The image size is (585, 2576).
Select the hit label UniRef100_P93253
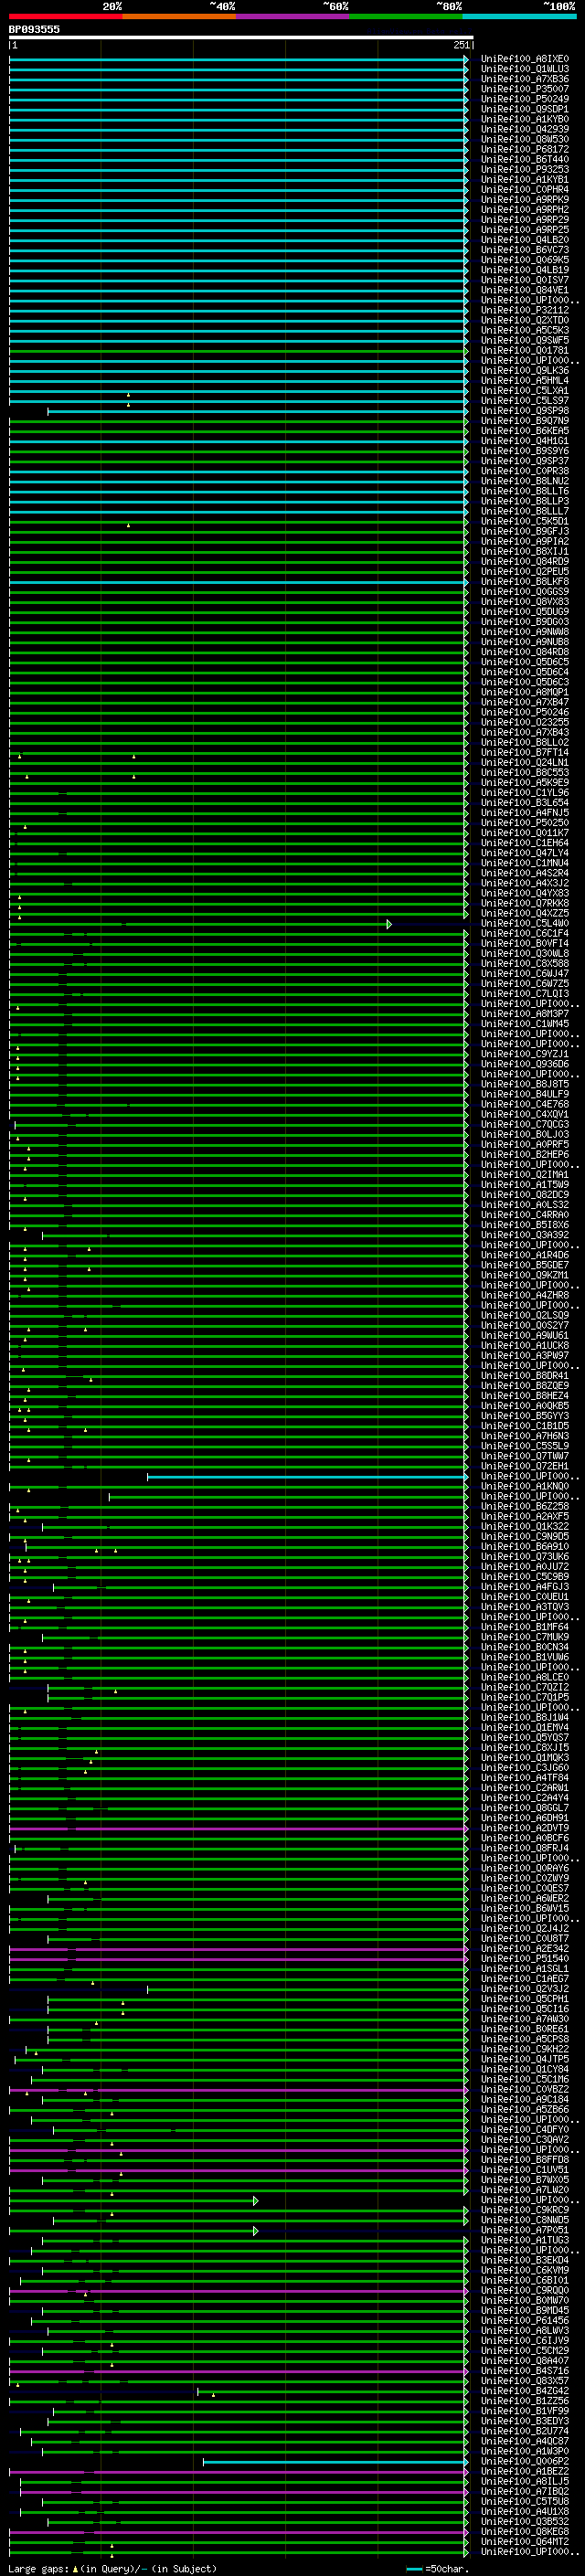525,169
